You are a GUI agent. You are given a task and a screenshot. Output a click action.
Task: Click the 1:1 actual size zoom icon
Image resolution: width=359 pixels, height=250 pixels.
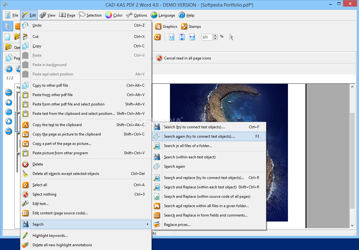(x=172, y=37)
